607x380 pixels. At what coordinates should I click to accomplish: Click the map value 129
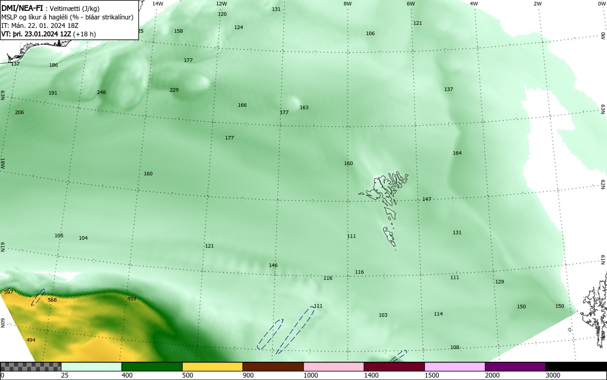click(500, 281)
